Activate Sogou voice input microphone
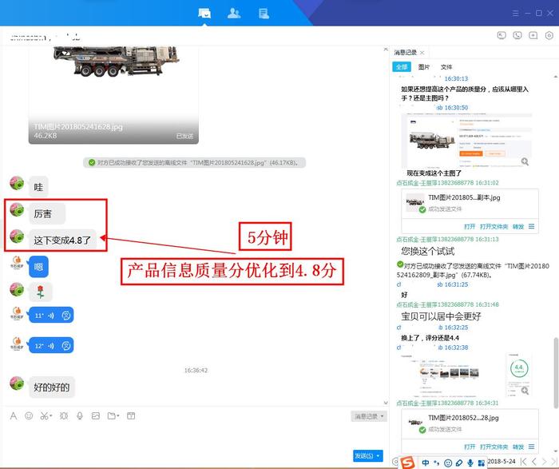Screen dimensions: 559x469 (470, 463)
